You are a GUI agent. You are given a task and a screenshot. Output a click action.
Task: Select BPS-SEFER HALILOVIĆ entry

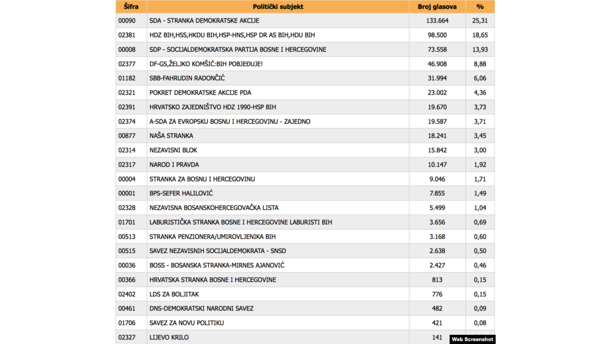[x=181, y=193]
